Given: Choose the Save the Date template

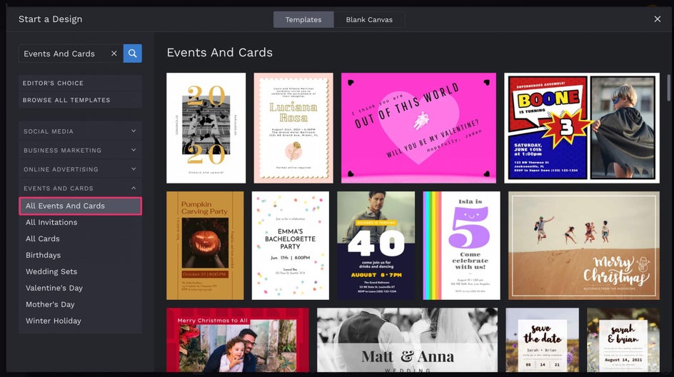Looking at the screenshot, I should pyautogui.click(x=542, y=340).
